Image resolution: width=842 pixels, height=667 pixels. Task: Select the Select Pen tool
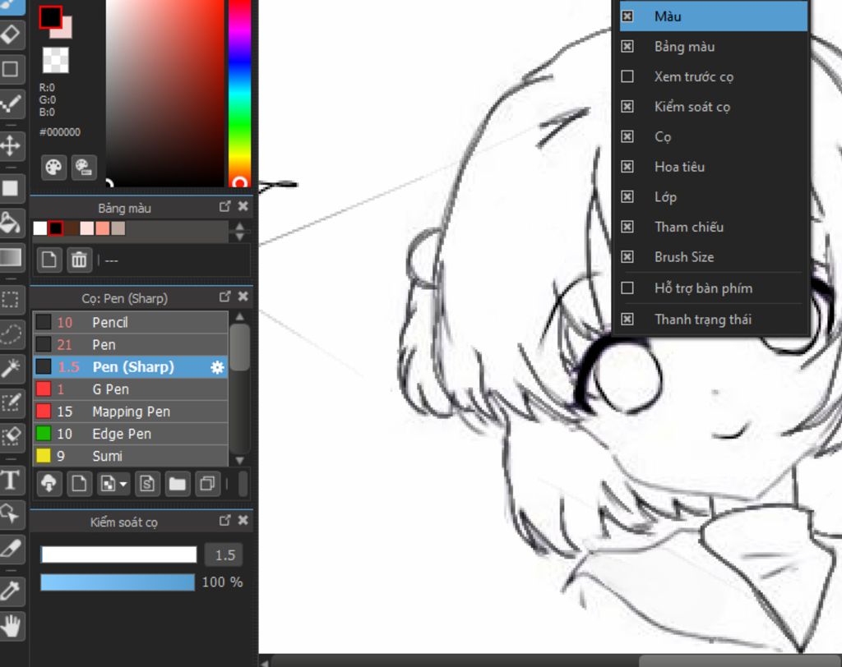(x=11, y=402)
